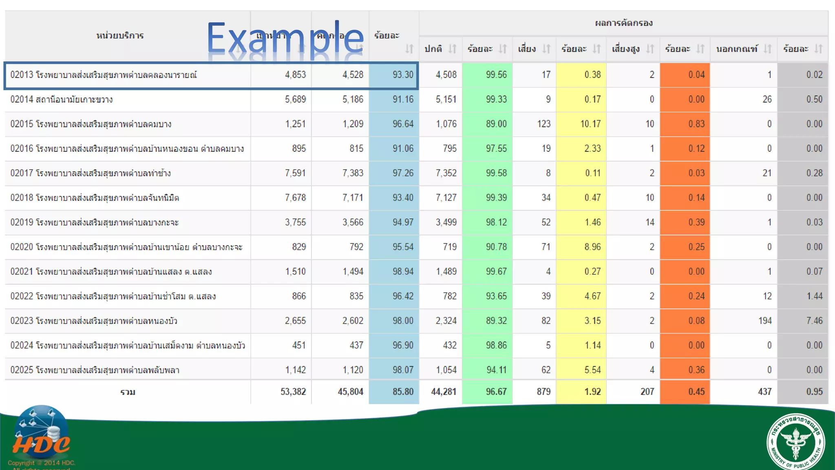Click the หน่วยบริการ column header

[x=120, y=36]
